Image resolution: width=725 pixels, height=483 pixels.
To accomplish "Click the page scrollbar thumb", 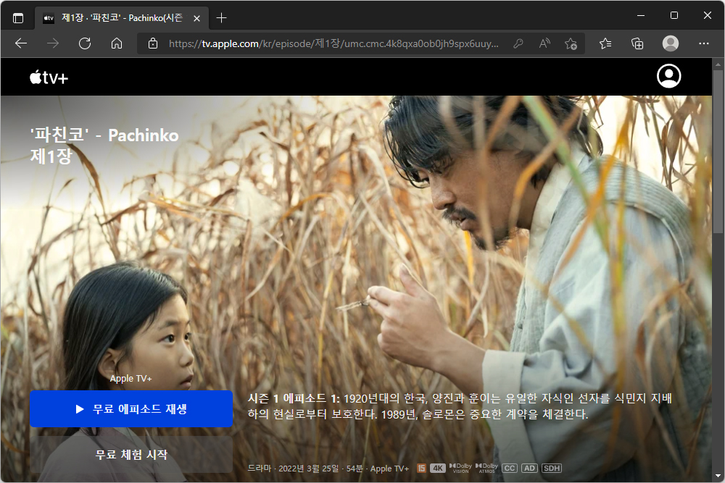I will (718, 152).
